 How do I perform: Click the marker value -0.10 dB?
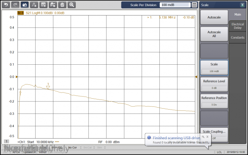tap(188, 17)
